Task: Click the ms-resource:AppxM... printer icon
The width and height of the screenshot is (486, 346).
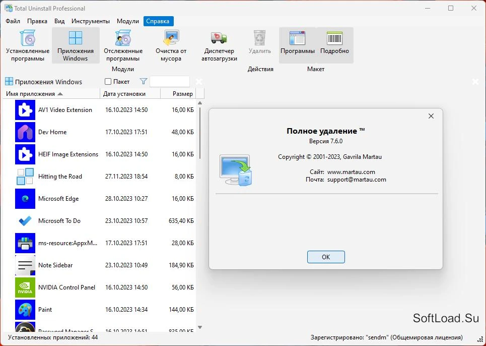Action: [25, 243]
